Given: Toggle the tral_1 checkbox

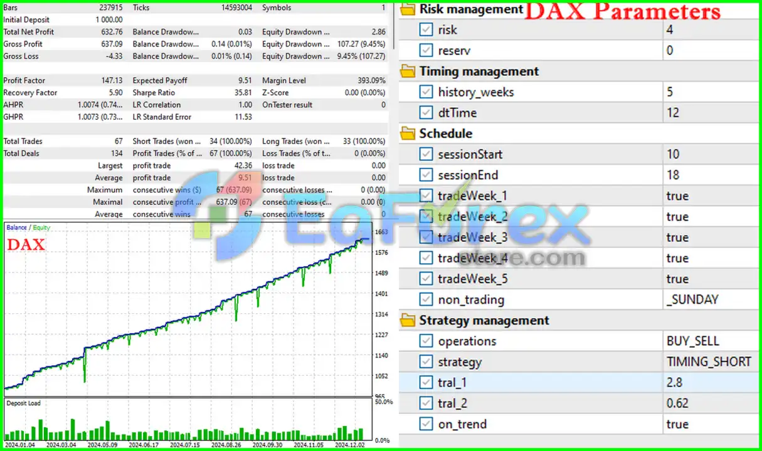Looking at the screenshot, I should tap(426, 382).
